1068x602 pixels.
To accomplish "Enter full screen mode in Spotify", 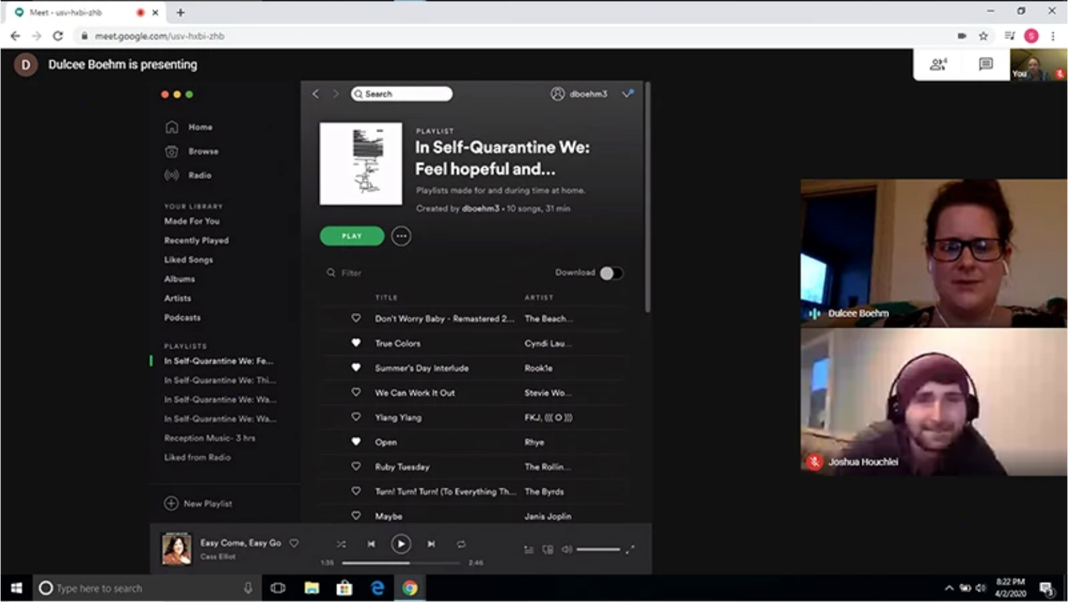I will [630, 550].
